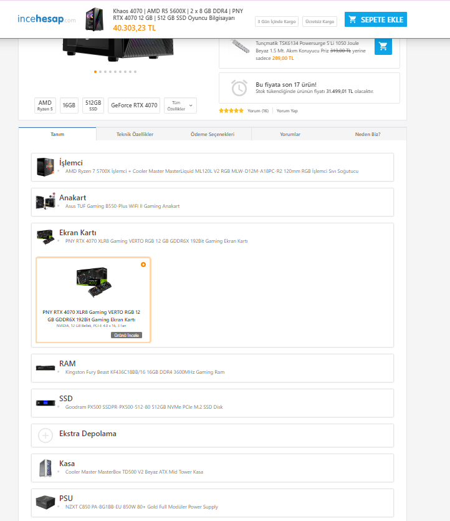The height and width of the screenshot is (521, 450).
Task: Click the PNY RTX 4070 card image
Action: tap(94, 282)
